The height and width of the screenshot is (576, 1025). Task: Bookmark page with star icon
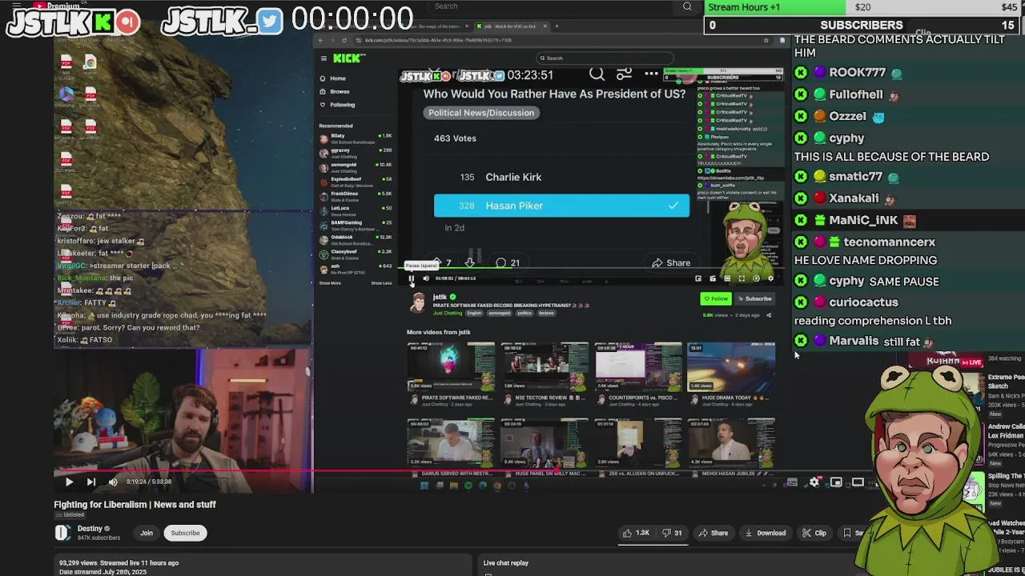pyautogui.click(x=766, y=40)
